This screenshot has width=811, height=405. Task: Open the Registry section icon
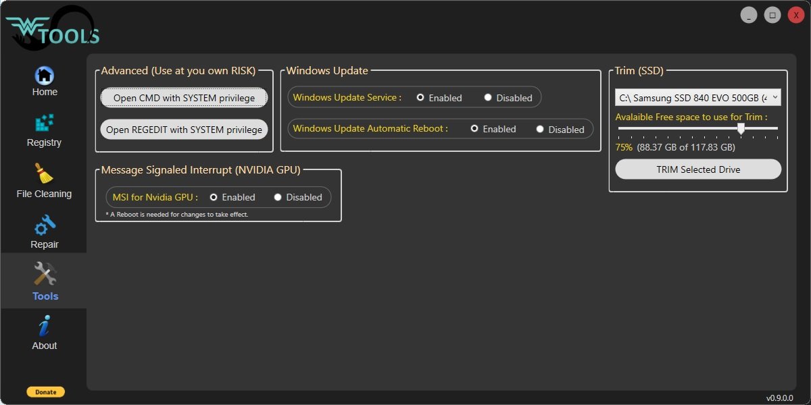coord(45,124)
